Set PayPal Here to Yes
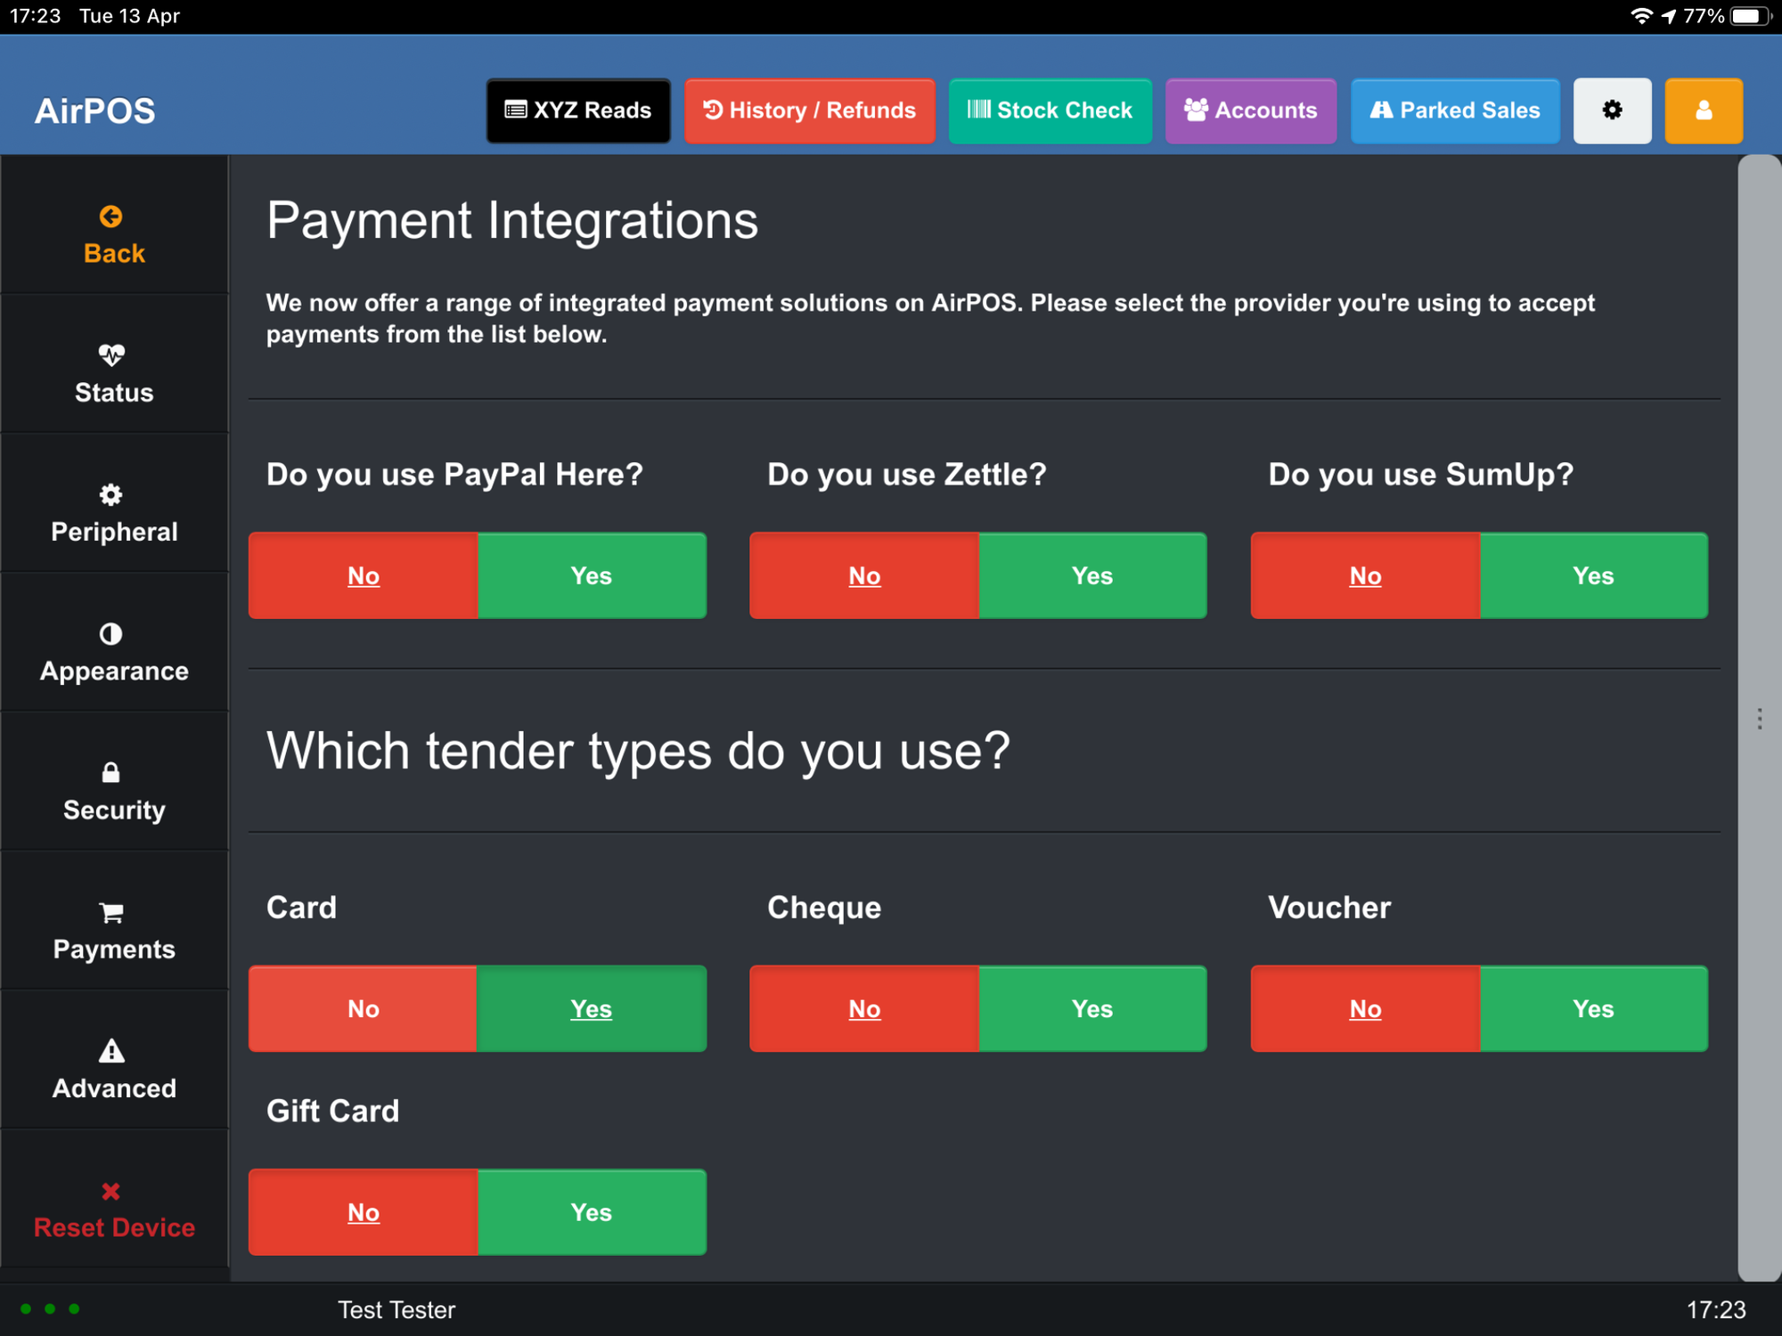This screenshot has height=1336, width=1782. click(x=592, y=575)
